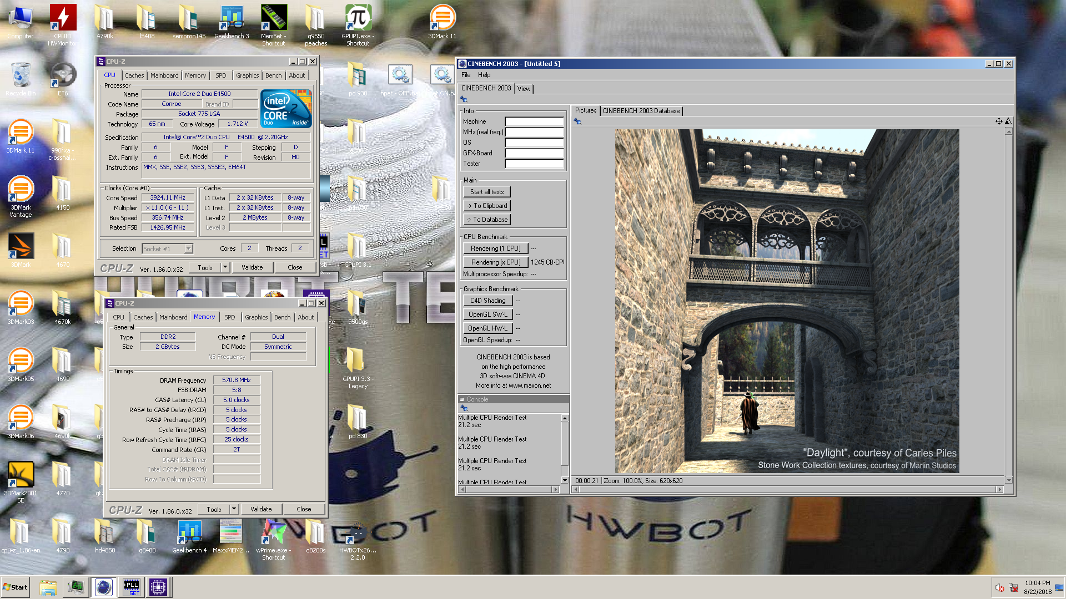This screenshot has width=1066, height=599.
Task: Switch to Caches tab in upper CPU-Z
Action: tap(134, 75)
